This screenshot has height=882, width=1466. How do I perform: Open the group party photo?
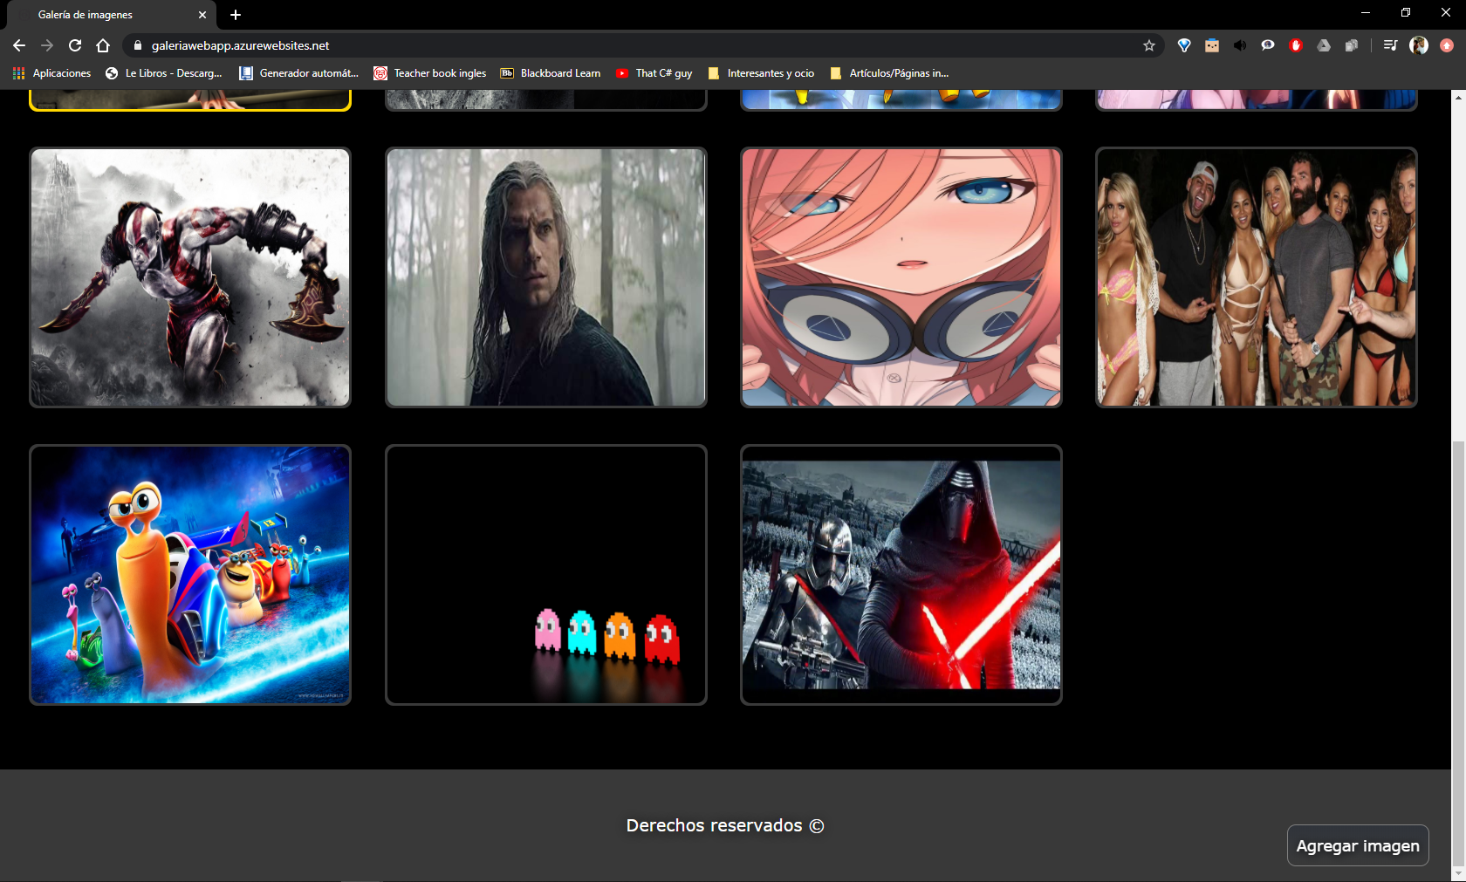(x=1257, y=277)
